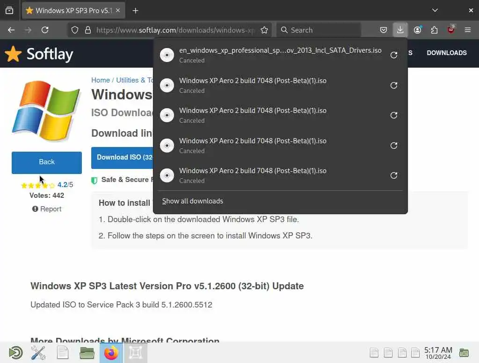This screenshot has height=363, width=479.
Task: Rate using the yellow stars
Action: (38, 185)
